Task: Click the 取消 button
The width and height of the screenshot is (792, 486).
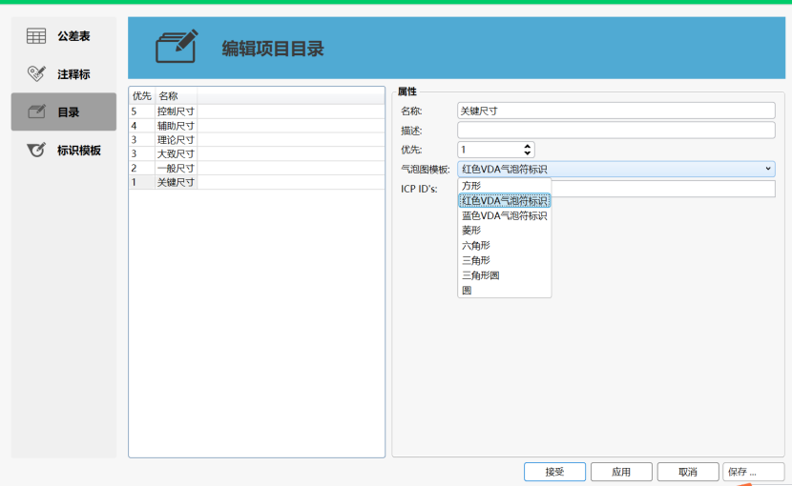Action: click(x=686, y=472)
